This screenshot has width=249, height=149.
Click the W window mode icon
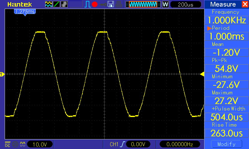pos(165,4)
